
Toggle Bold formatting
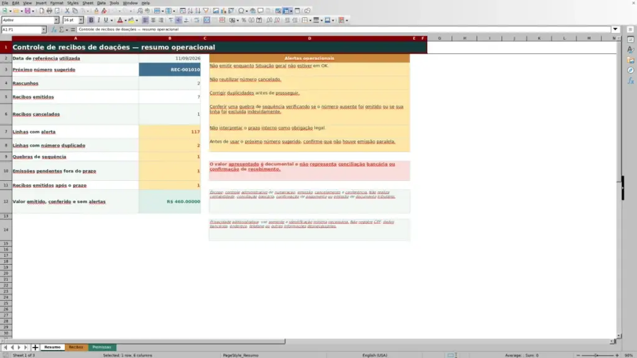pyautogui.click(x=91, y=21)
